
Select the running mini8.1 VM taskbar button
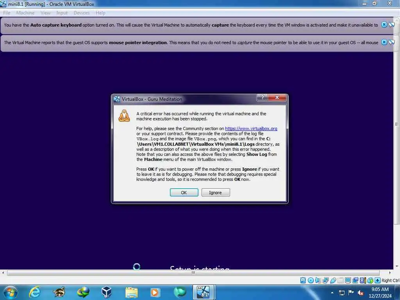click(x=204, y=292)
